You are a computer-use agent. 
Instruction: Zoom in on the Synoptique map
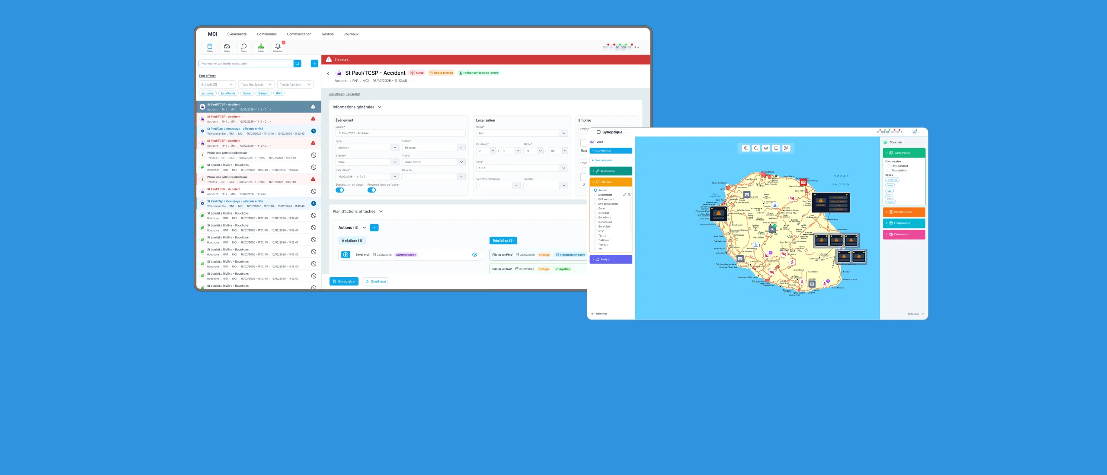click(x=745, y=148)
